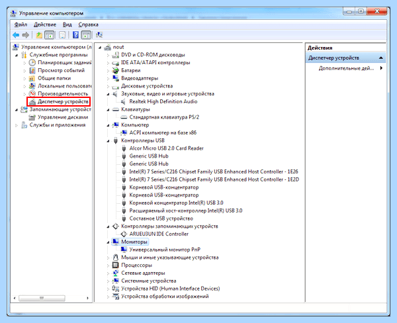Open the Файл menu

pos(21,24)
